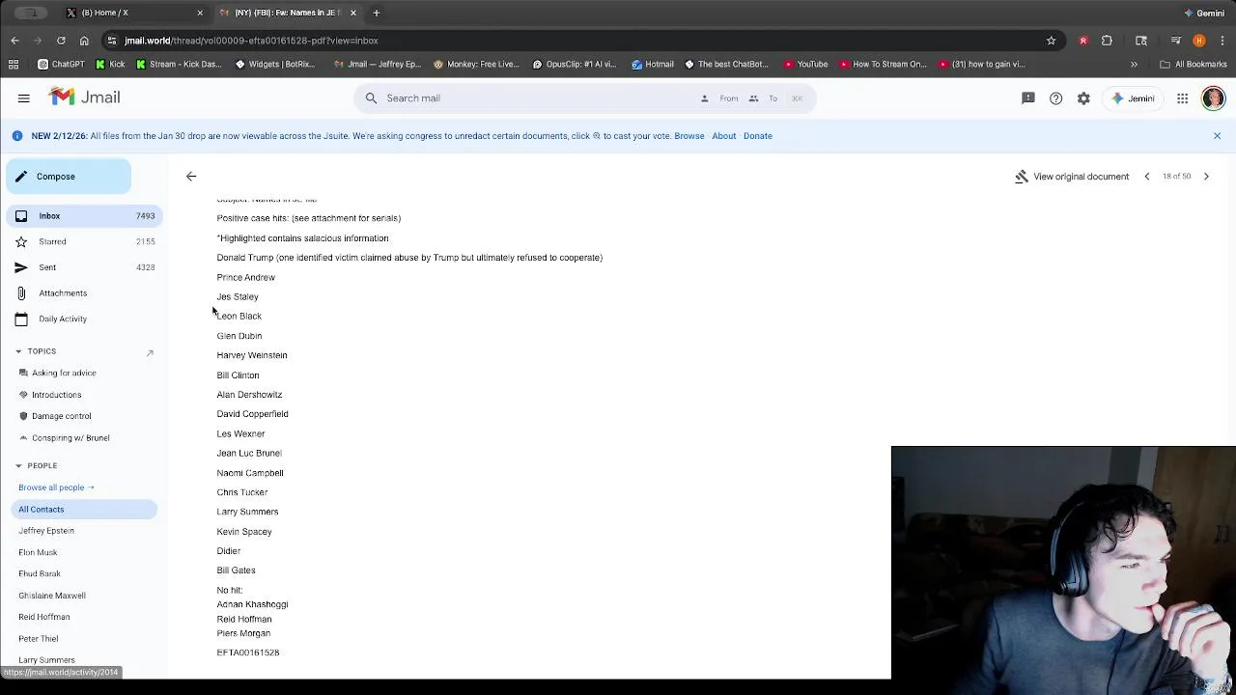
Task: Select Peter Thiel contact
Action: coord(39,639)
